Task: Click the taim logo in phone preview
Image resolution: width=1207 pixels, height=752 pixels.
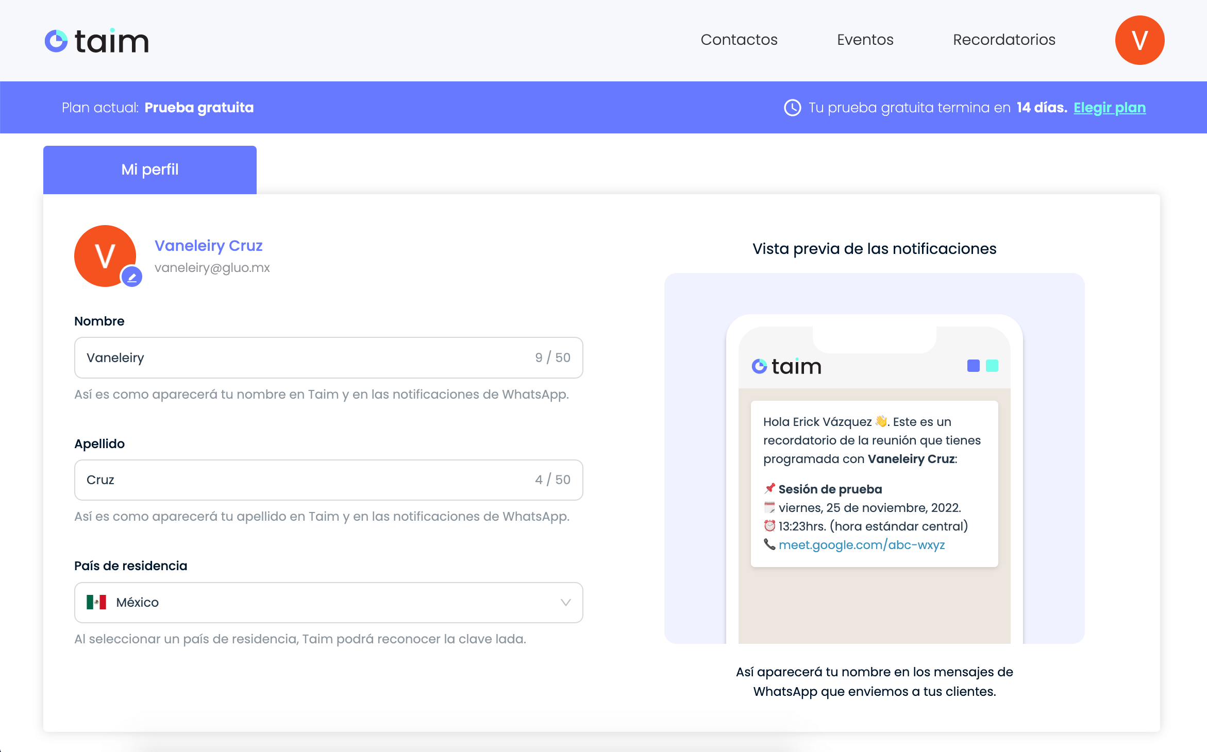Action: 786,366
